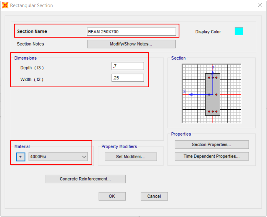Screen dimensions: 267x217
Task: Open the 4000Psi material dropdown
Action: pos(58,157)
